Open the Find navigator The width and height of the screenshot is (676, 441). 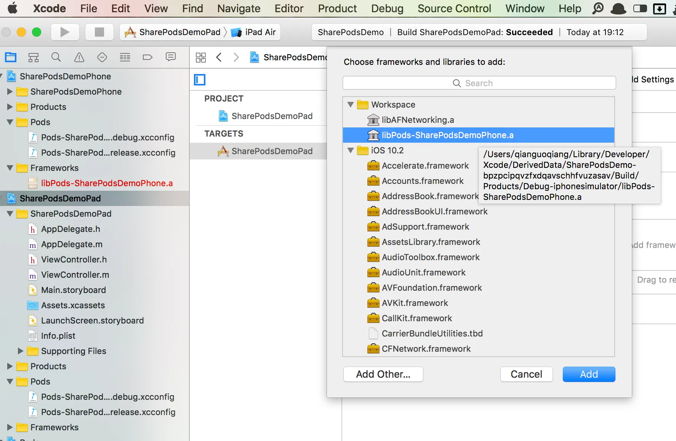[x=56, y=57]
